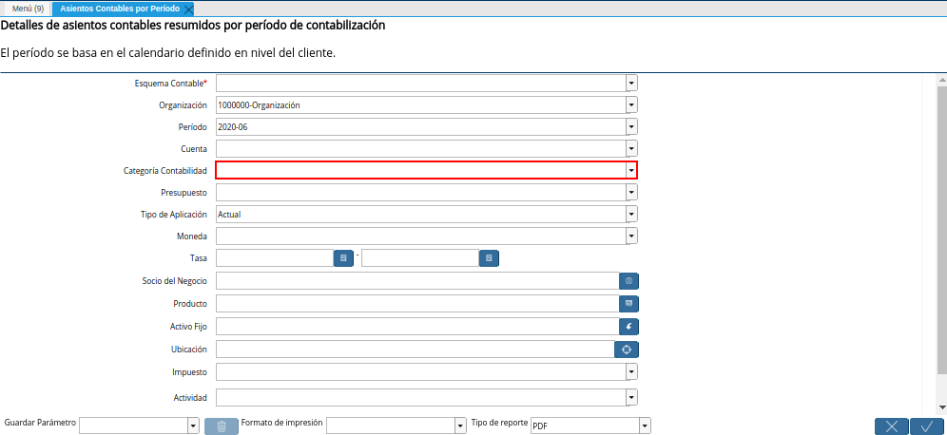Screen dimensions: 947x435
Task: Click the trash delete parameter icon
Action: click(x=222, y=426)
